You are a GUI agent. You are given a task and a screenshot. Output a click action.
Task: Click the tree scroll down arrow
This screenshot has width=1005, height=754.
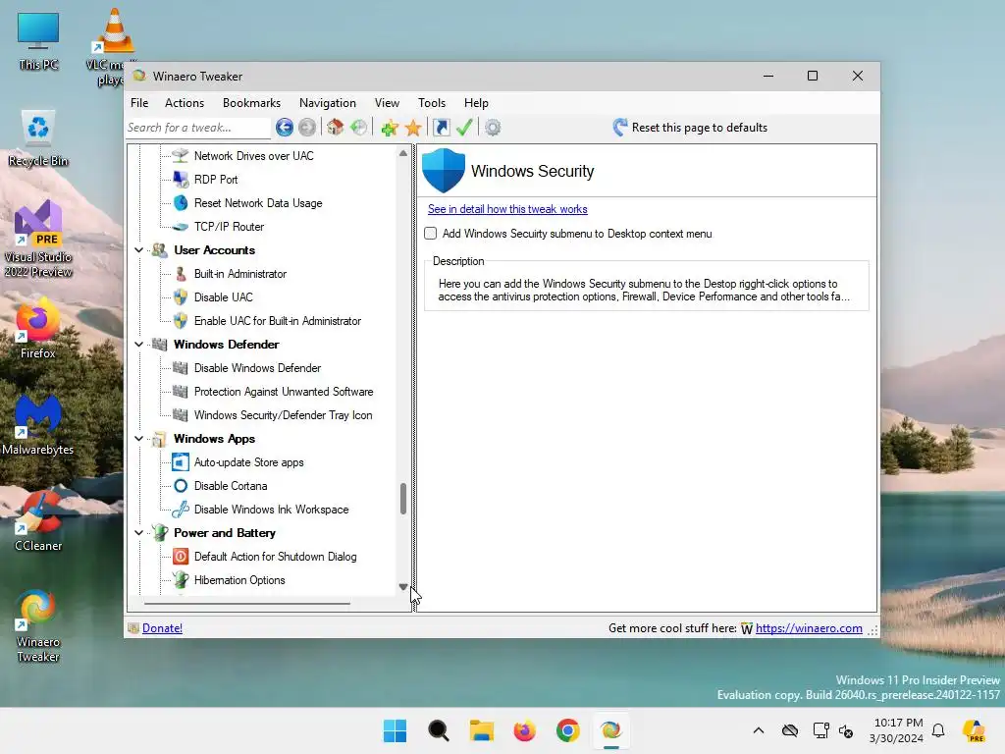403,587
